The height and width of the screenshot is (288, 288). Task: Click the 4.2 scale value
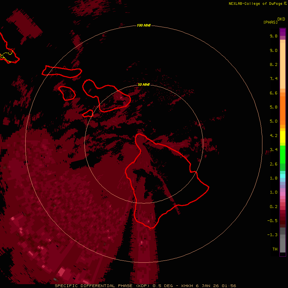274,136
